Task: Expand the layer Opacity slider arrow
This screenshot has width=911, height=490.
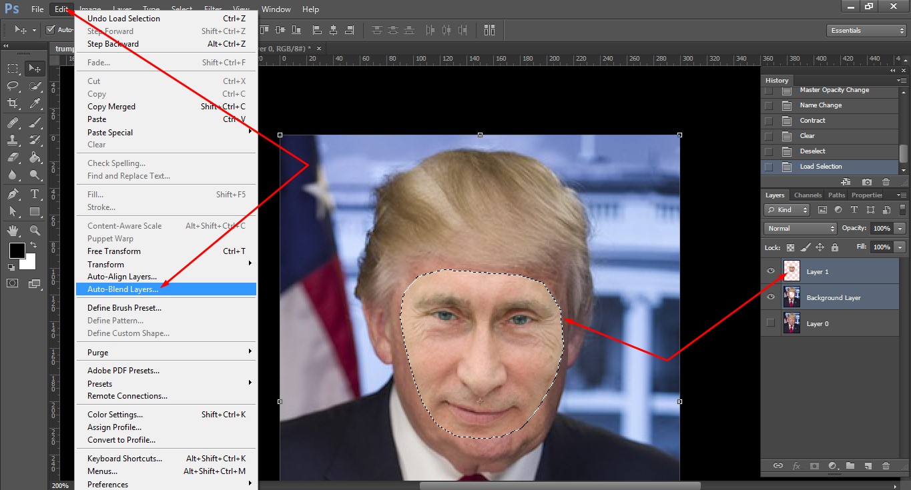Action: point(900,228)
